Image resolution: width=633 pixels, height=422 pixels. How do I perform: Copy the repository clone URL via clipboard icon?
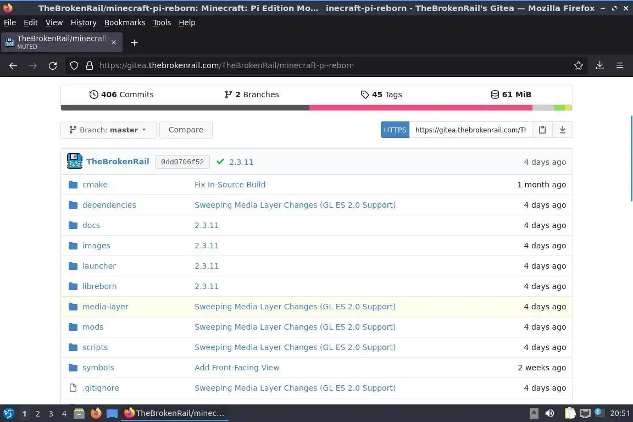(x=542, y=130)
